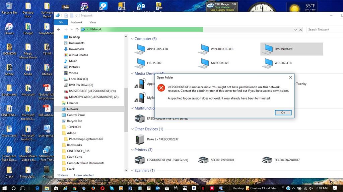Select the Roku 2 device
The width and height of the screenshot is (343, 192).
point(157,139)
